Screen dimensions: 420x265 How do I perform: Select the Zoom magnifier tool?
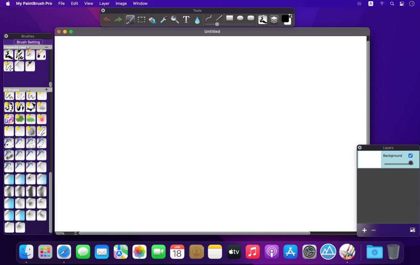tap(174, 19)
